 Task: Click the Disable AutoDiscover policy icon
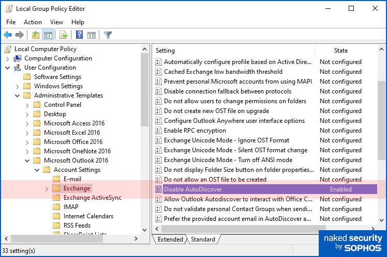pos(158,189)
